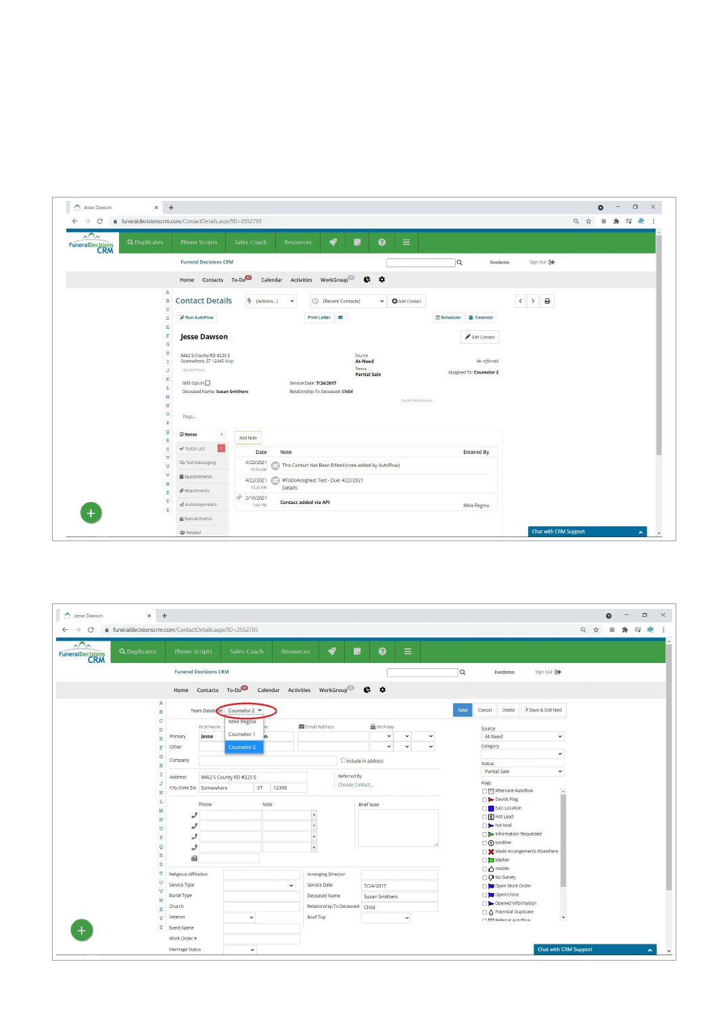
Task: Click the printer icon in Contact Details
Action: pos(547,301)
